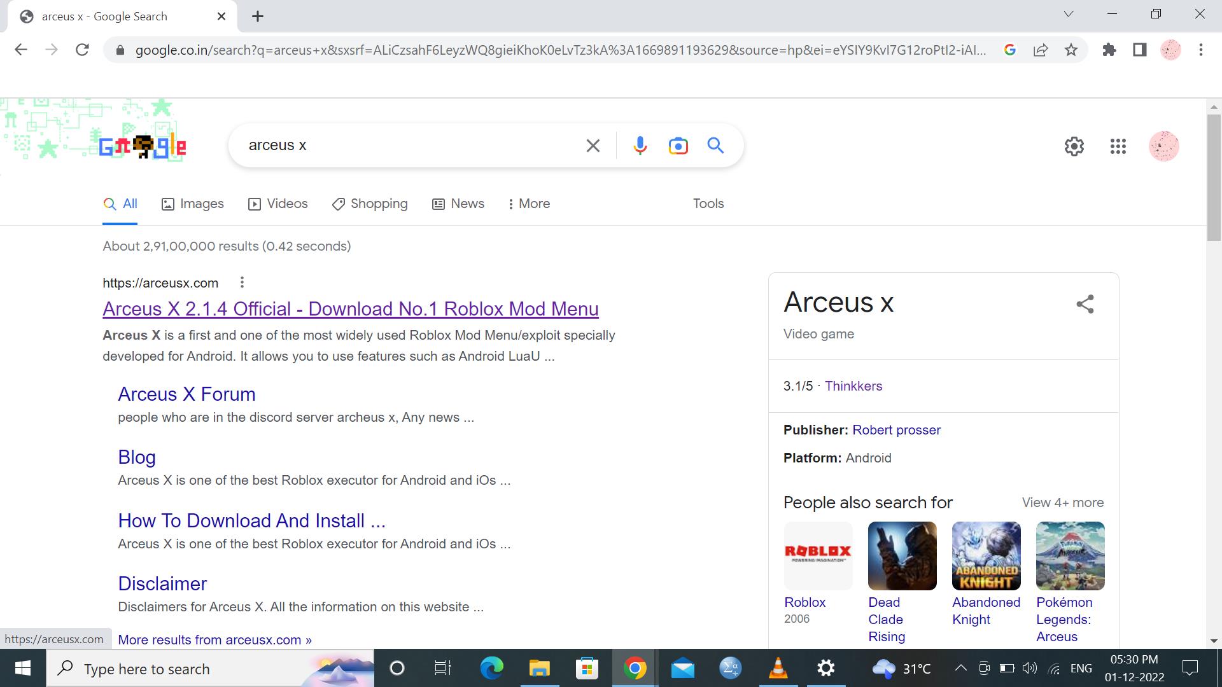Switch to the News tab
Image resolution: width=1222 pixels, height=687 pixels.
458,204
